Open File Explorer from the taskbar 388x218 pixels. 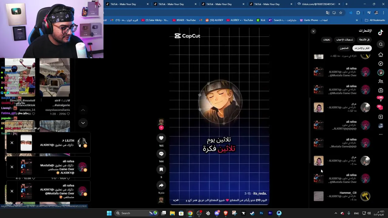point(172,213)
